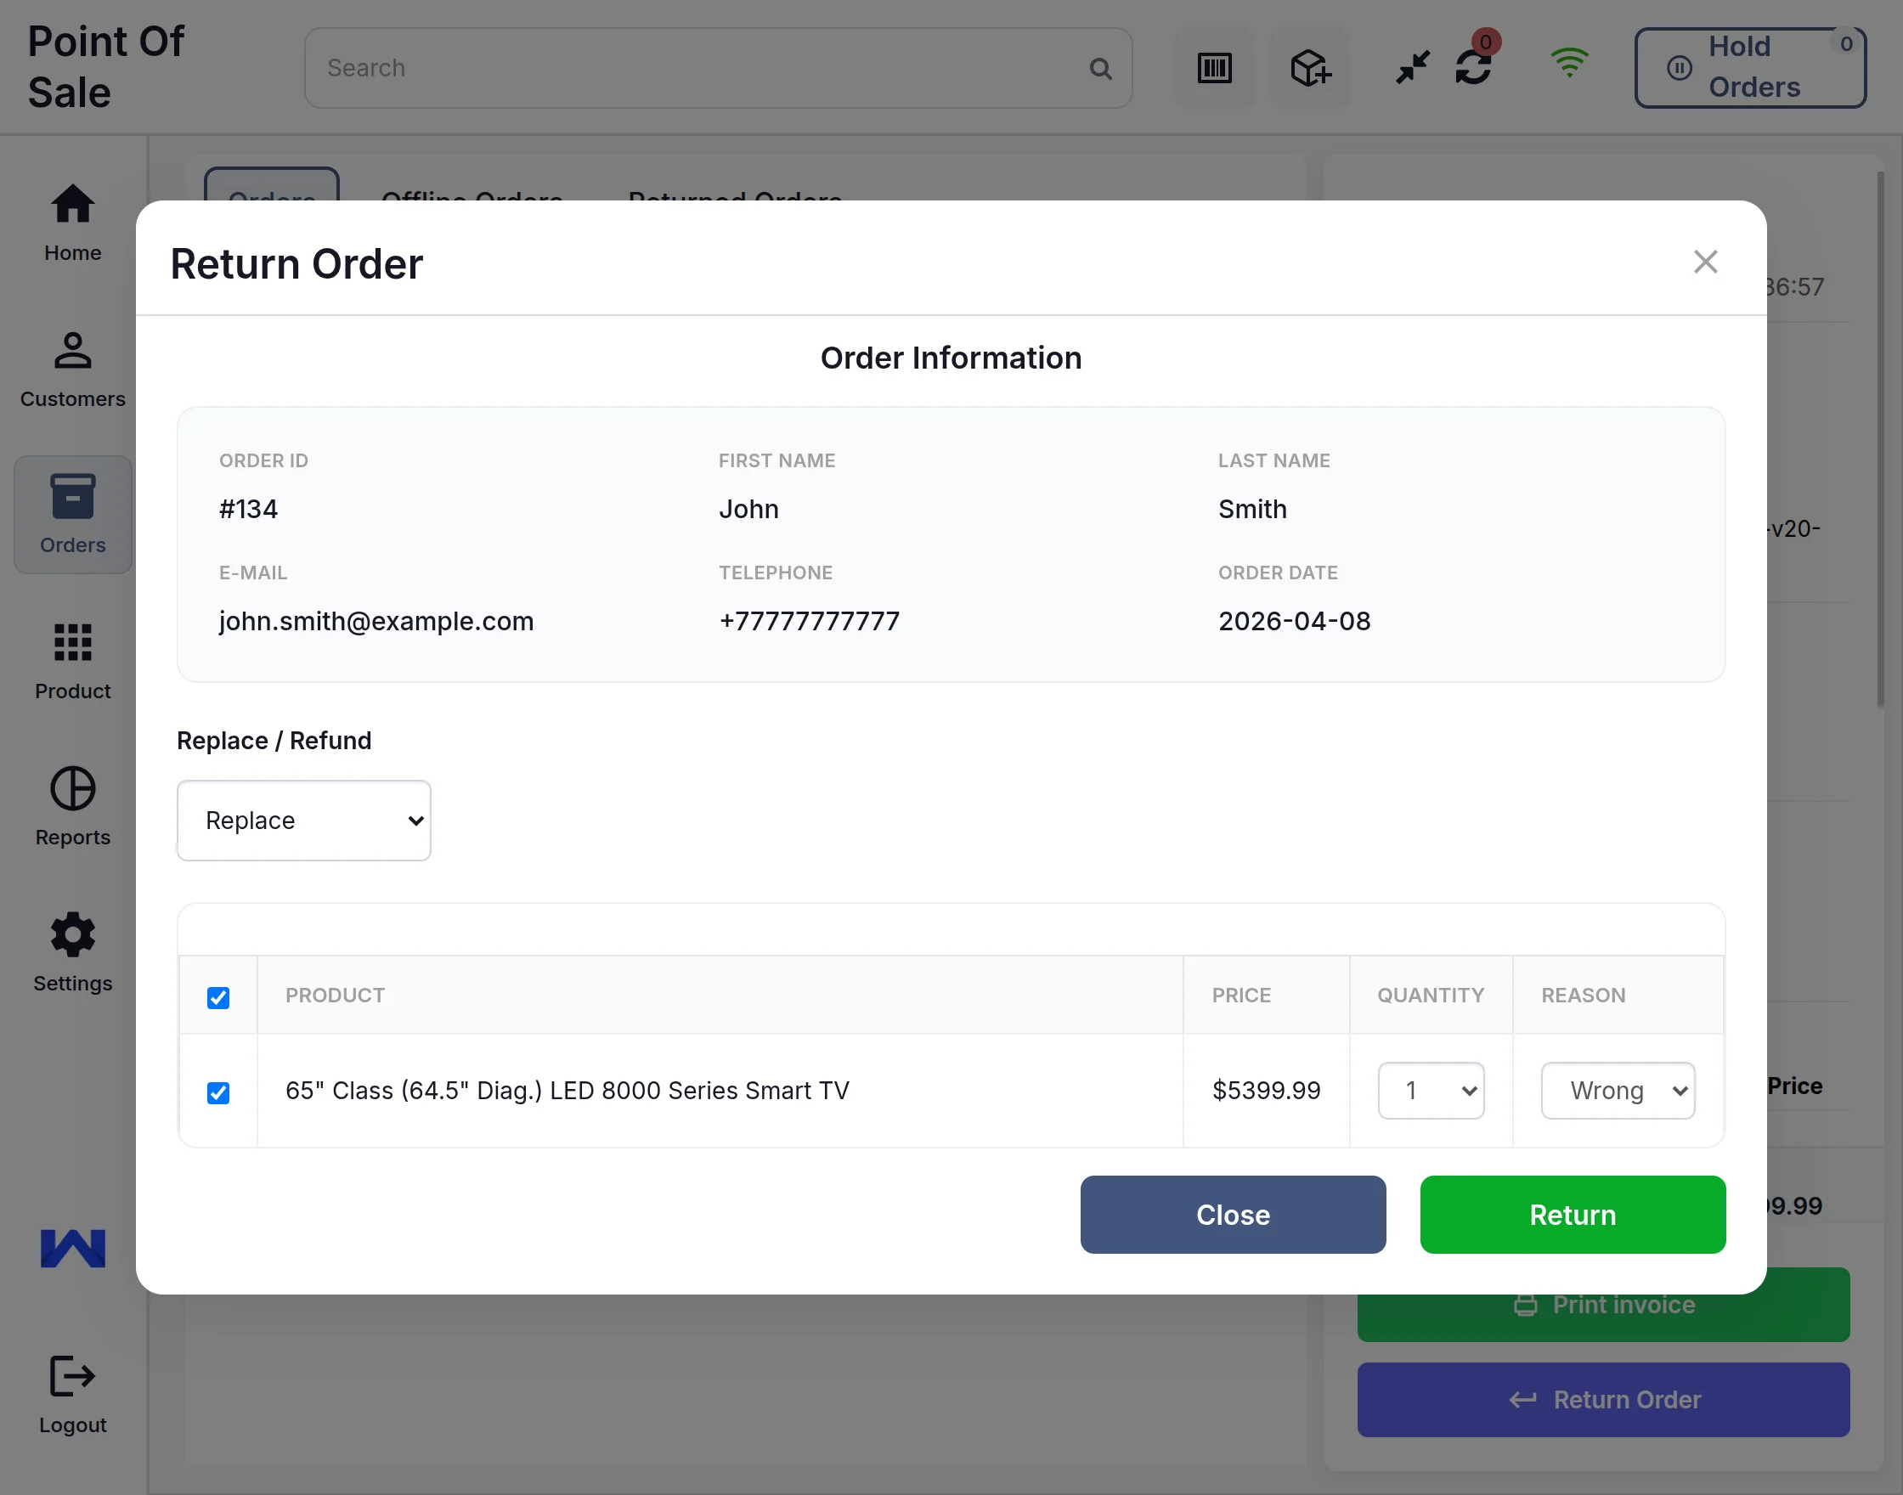Image resolution: width=1903 pixels, height=1495 pixels.
Task: Open the quantity dropdown showing 1
Action: point(1431,1091)
